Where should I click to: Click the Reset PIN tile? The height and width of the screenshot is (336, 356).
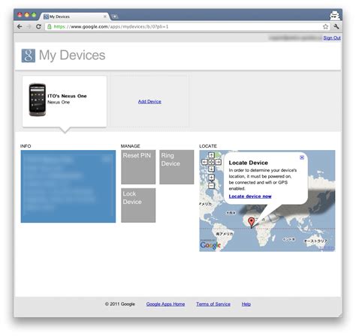138,167
